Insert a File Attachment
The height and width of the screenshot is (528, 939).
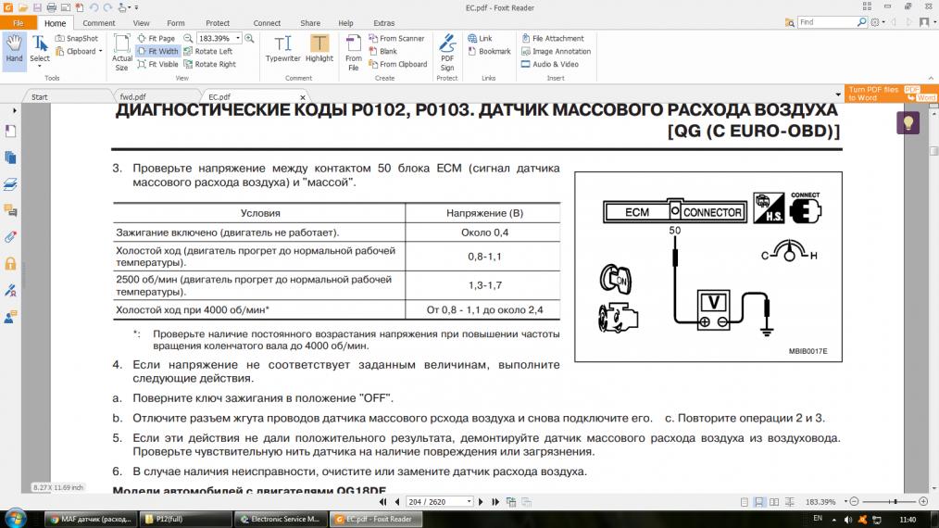552,38
